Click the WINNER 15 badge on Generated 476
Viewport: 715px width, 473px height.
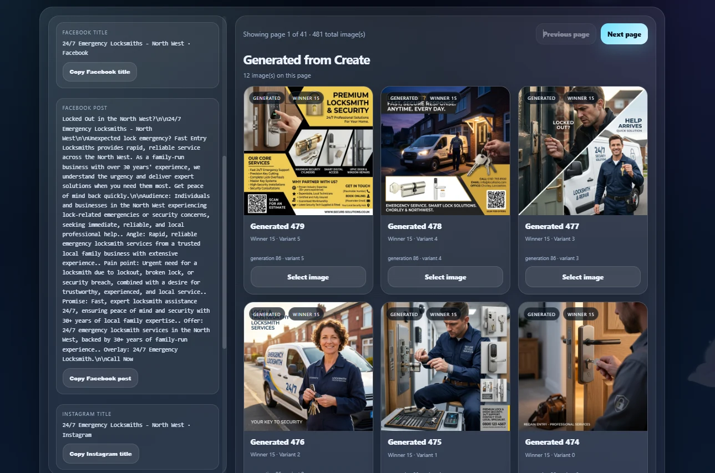pyautogui.click(x=306, y=314)
